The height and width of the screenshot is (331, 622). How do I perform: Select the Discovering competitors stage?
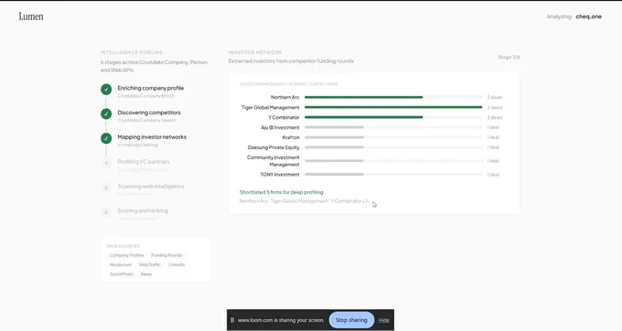pyautogui.click(x=149, y=112)
